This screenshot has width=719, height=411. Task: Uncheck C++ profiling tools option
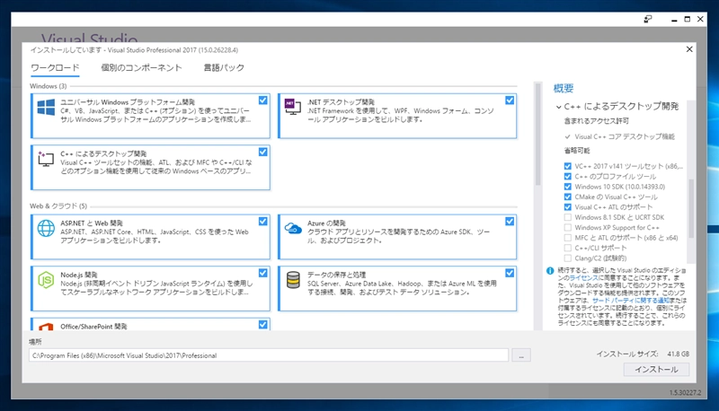(x=568, y=177)
